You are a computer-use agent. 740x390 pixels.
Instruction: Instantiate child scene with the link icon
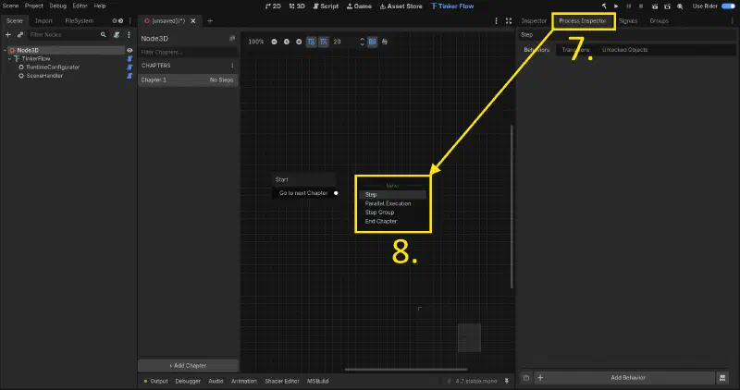pyautogui.click(x=20, y=34)
